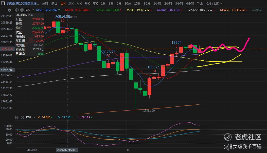Toggle the sidebar panel layout icon

click(3, 3)
